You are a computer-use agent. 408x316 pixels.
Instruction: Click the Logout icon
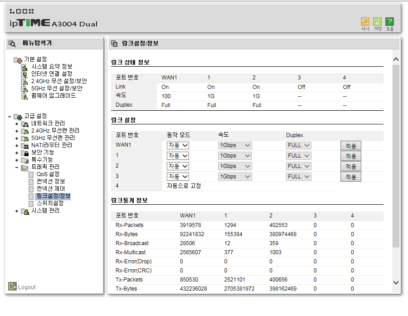click(x=12, y=286)
